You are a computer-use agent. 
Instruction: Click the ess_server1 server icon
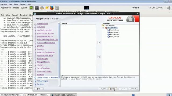pyautogui.click(x=109, y=34)
